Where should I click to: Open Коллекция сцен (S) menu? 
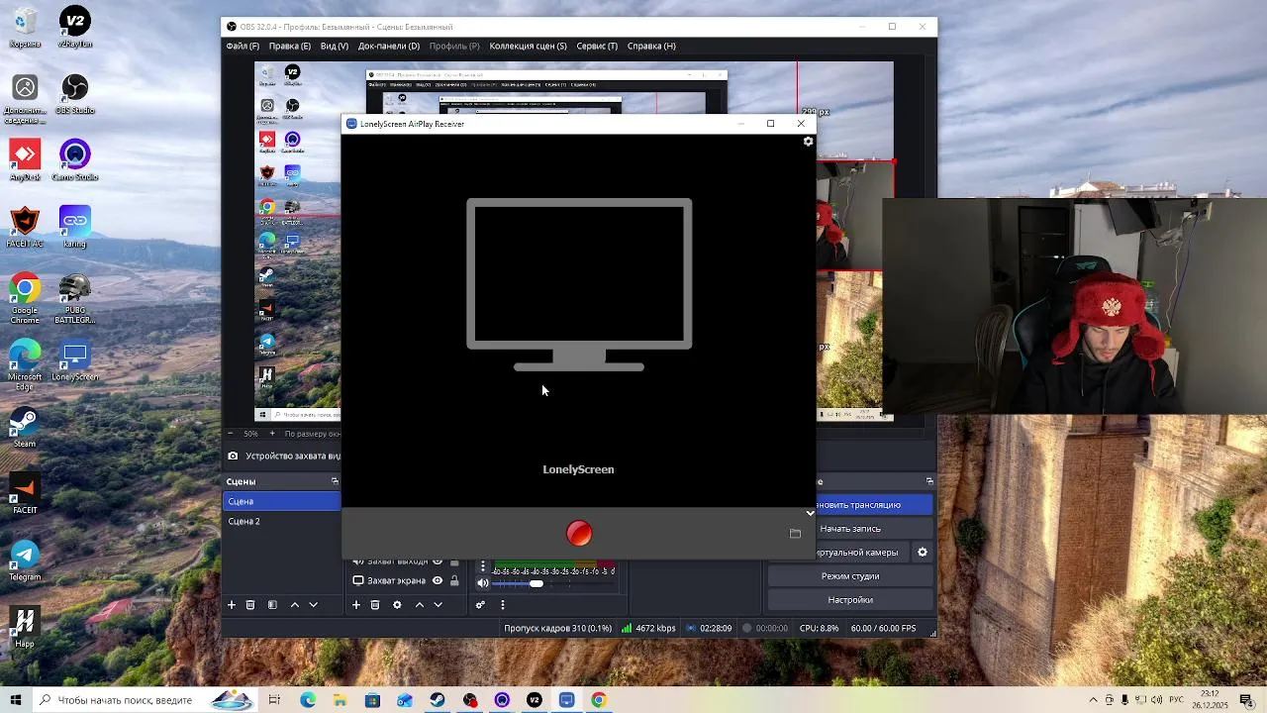(x=529, y=46)
